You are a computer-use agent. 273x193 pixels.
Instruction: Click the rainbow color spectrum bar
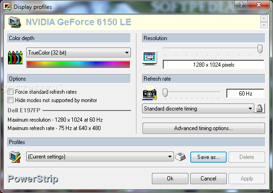pyautogui.click(x=79, y=64)
